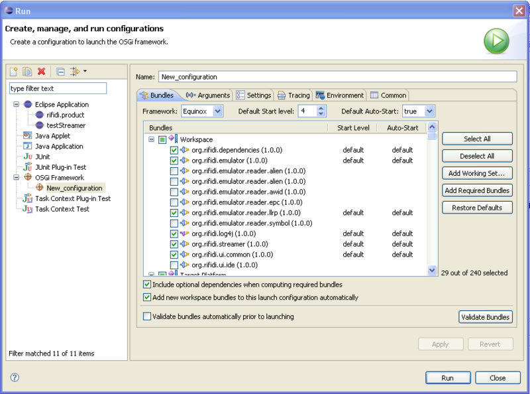Check org.rifidi.ui.ide bundle checkbox
Viewport: 530px width, 394px height.
point(174,265)
